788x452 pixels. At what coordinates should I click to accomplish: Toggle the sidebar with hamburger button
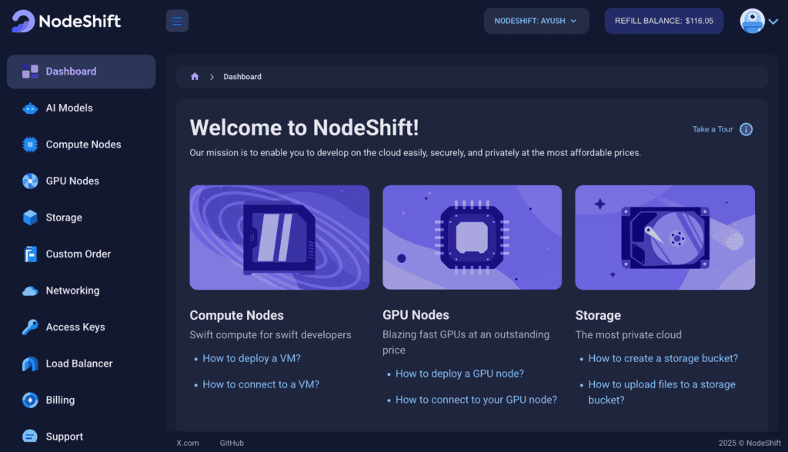click(177, 21)
